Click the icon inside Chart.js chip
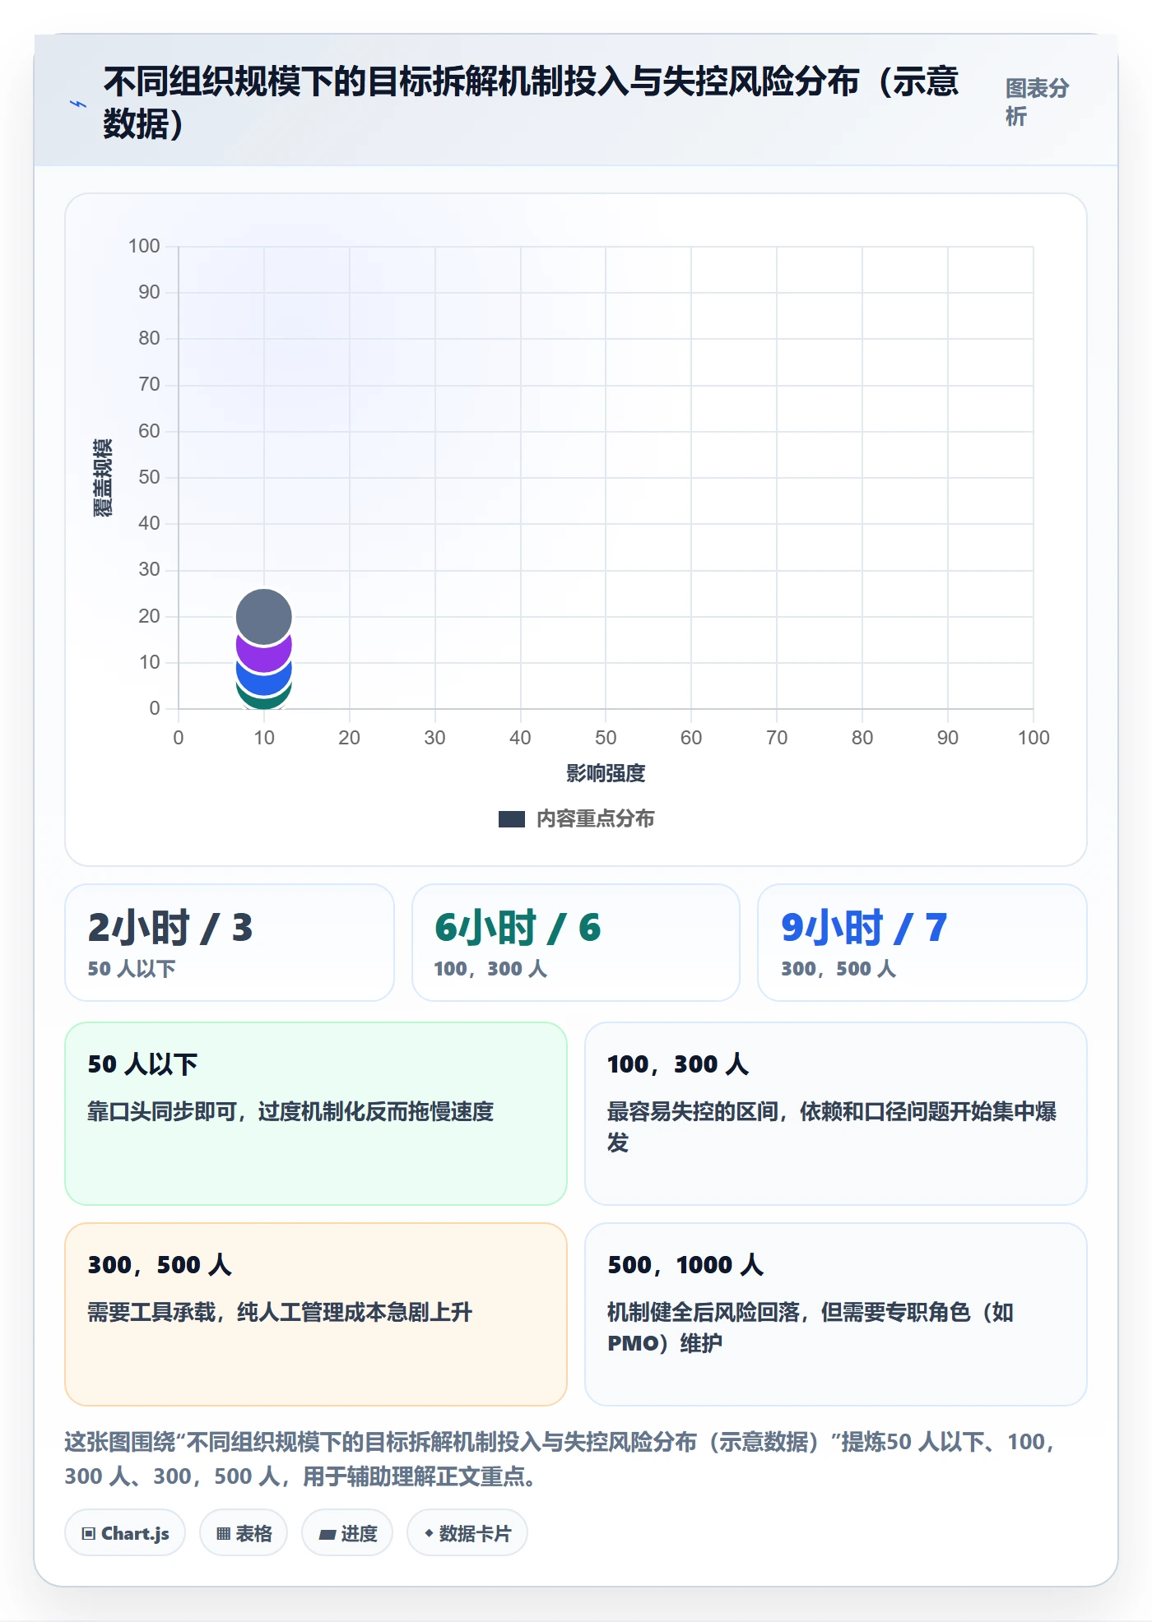The width and height of the screenshot is (1152, 1622). coord(89,1534)
